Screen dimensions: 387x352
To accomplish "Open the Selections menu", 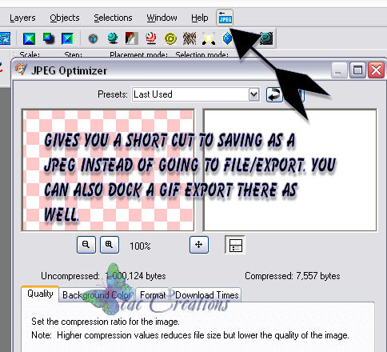I will click(x=113, y=18).
